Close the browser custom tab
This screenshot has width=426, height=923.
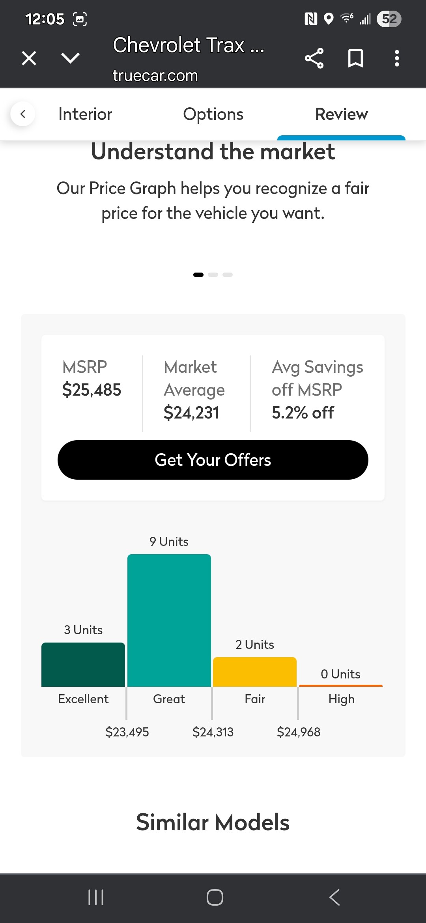[29, 58]
